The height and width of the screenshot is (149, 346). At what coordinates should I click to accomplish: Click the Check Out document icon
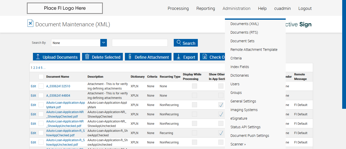click(205, 57)
